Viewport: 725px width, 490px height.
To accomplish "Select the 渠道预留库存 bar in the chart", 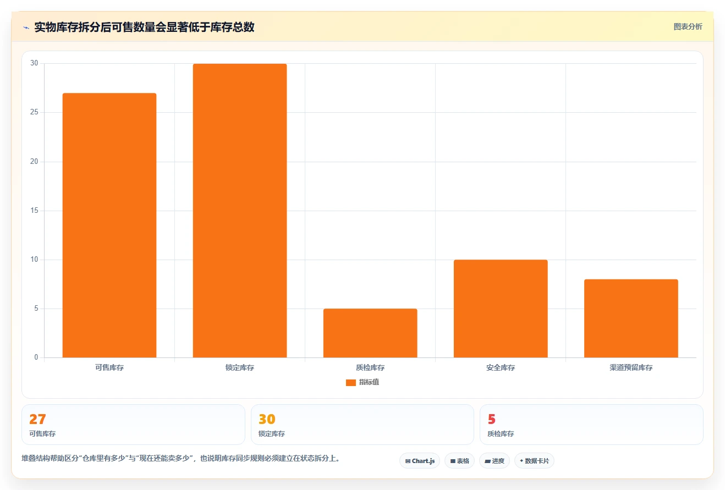I will (631, 318).
